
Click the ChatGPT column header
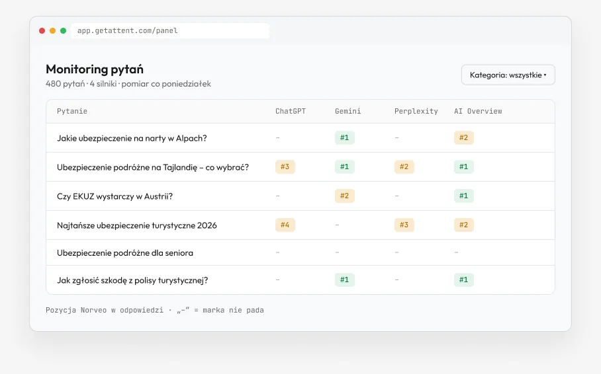[x=291, y=112]
